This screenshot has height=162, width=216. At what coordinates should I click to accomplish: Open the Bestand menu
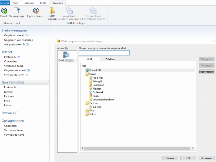(5, 3)
